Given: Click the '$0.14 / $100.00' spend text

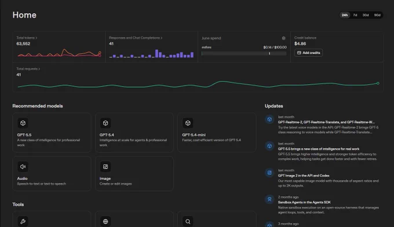Looking at the screenshot, I should pyautogui.click(x=275, y=47).
